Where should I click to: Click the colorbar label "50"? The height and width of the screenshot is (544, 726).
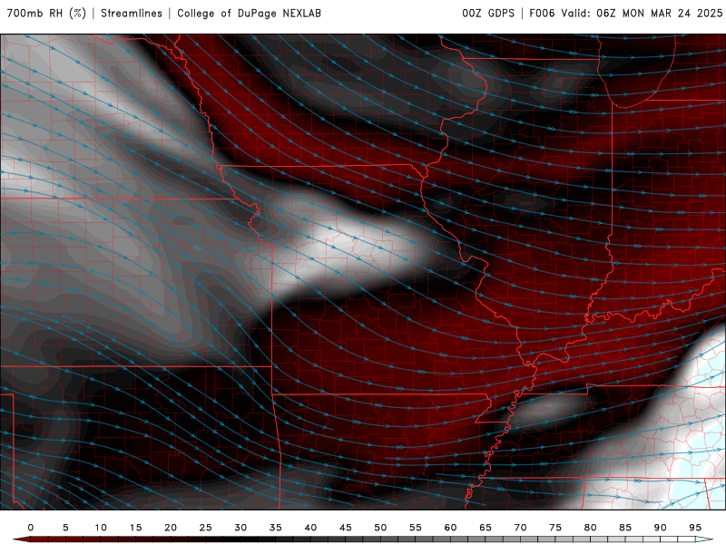pyautogui.click(x=380, y=528)
